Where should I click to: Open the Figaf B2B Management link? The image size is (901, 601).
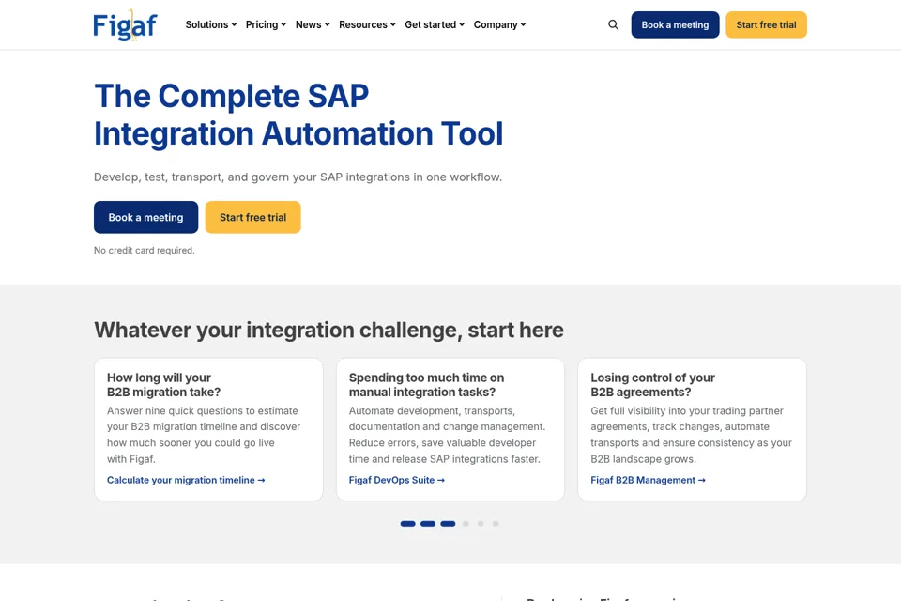click(648, 480)
